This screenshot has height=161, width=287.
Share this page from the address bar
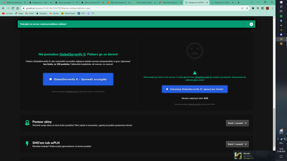pyautogui.click(x=242, y=8)
